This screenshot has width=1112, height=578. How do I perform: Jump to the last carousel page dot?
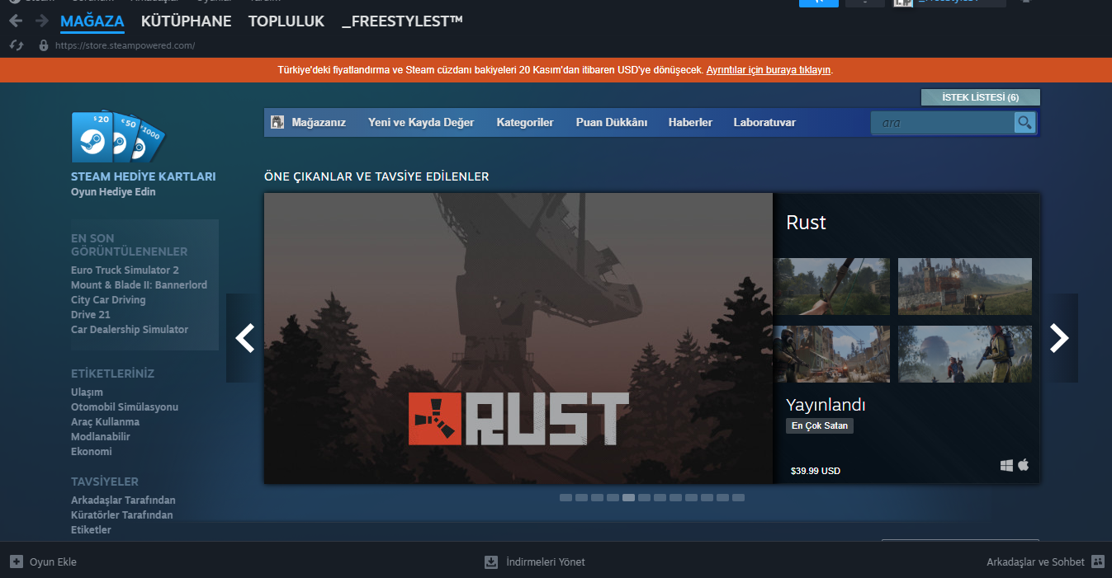(x=738, y=498)
